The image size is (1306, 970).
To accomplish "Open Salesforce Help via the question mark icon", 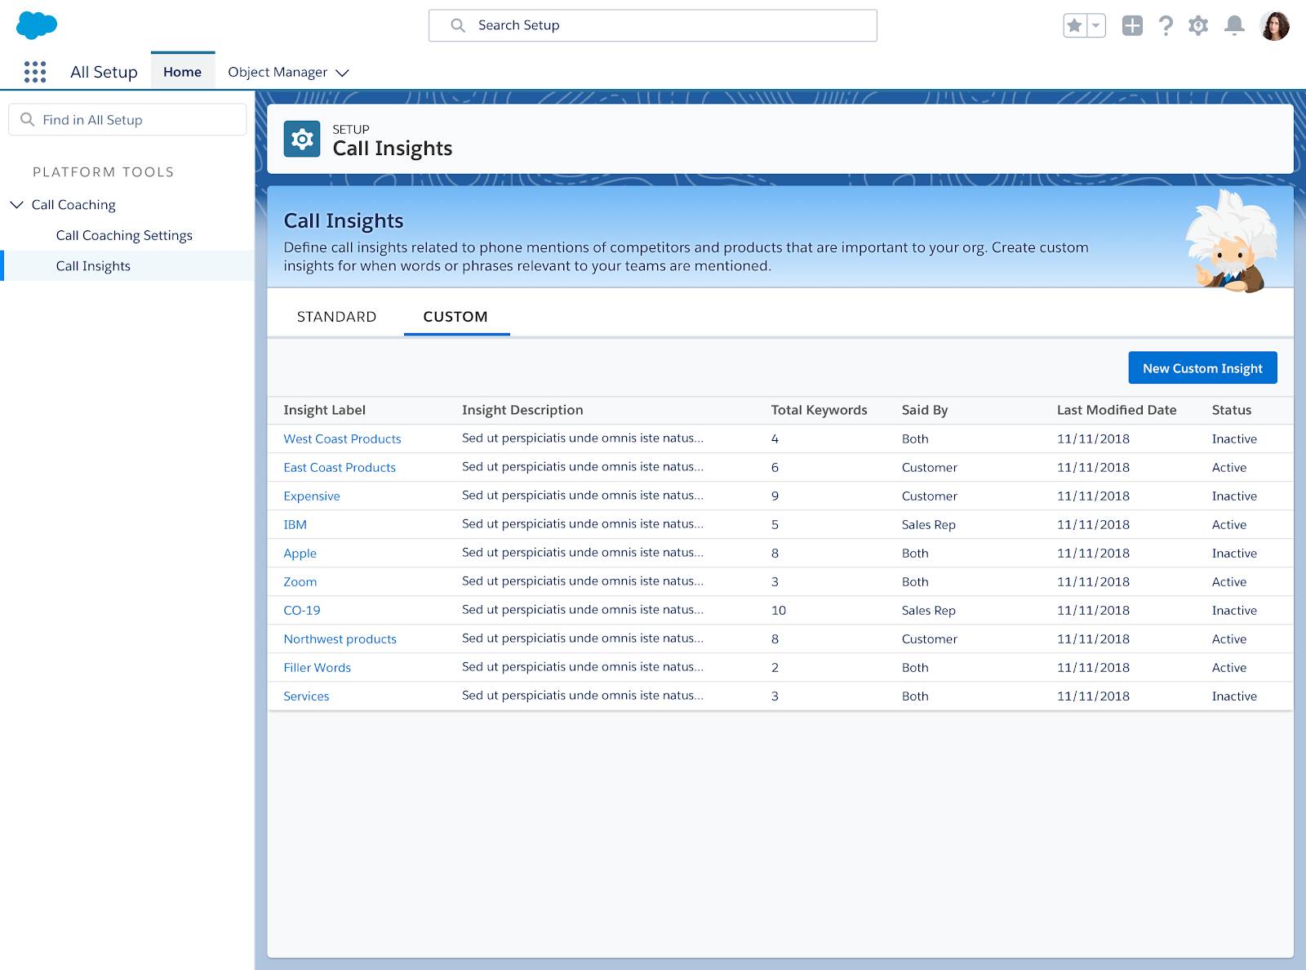I will coord(1166,25).
